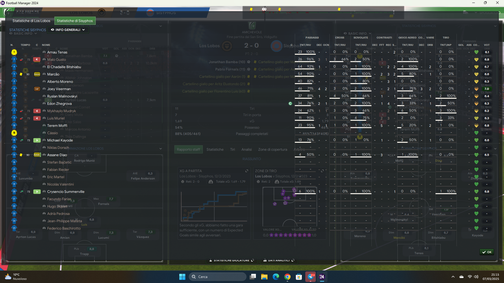Open player Ruslan Malinovskyi
The width and height of the screenshot is (504, 283).
62,96
